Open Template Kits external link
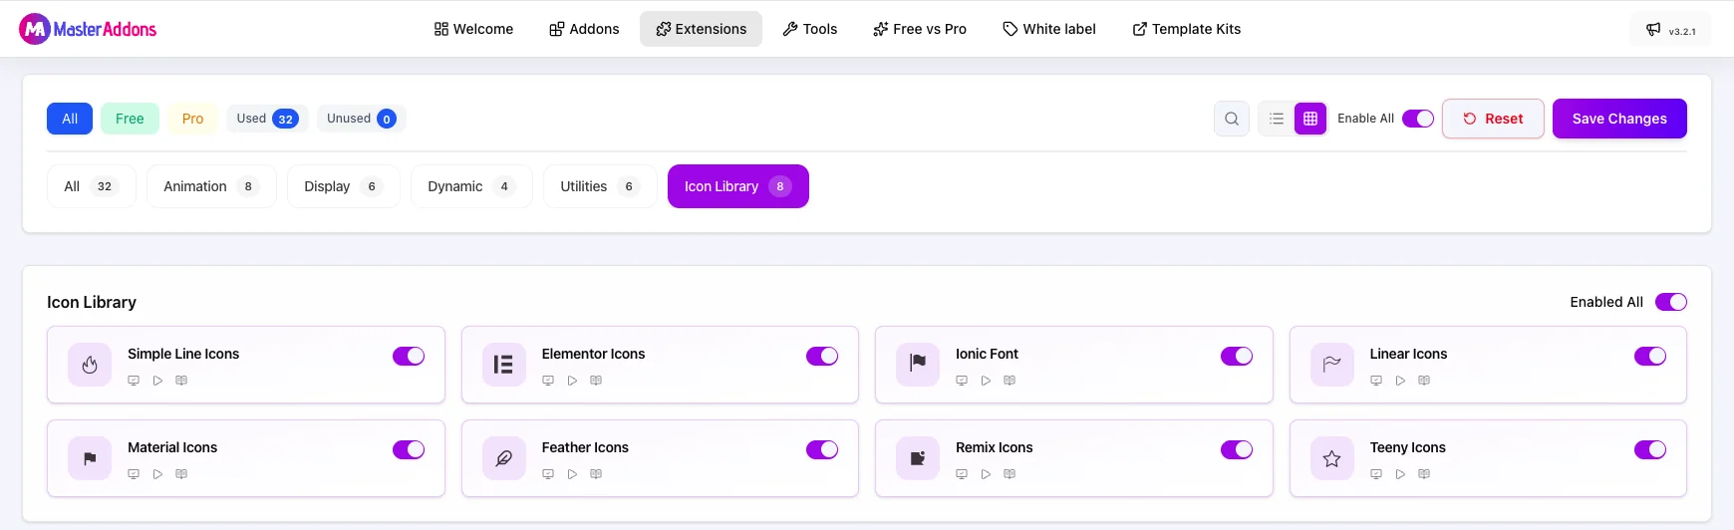 [x=1186, y=29]
